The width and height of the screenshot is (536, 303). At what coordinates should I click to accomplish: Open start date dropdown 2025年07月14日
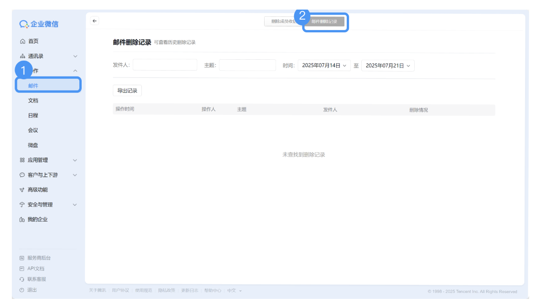point(324,65)
